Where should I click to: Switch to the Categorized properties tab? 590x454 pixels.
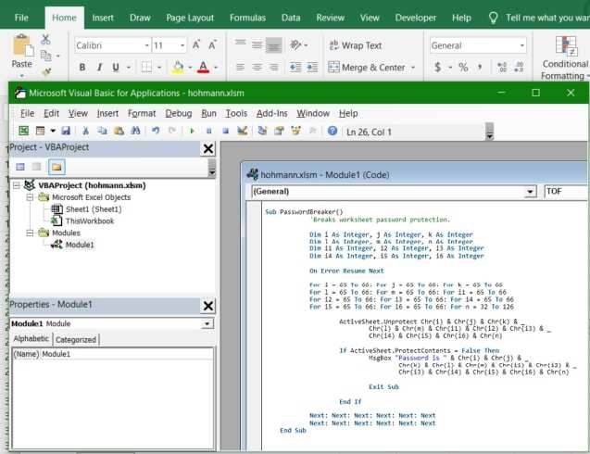(x=76, y=339)
